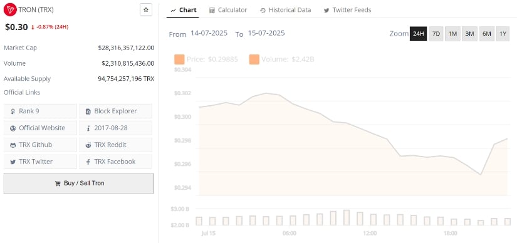This screenshot has height=243, width=517.
Task: Click the TRON red logo icon
Action: tap(10, 10)
